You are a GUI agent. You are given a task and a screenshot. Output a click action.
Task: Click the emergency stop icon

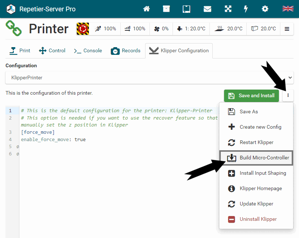click(83, 29)
